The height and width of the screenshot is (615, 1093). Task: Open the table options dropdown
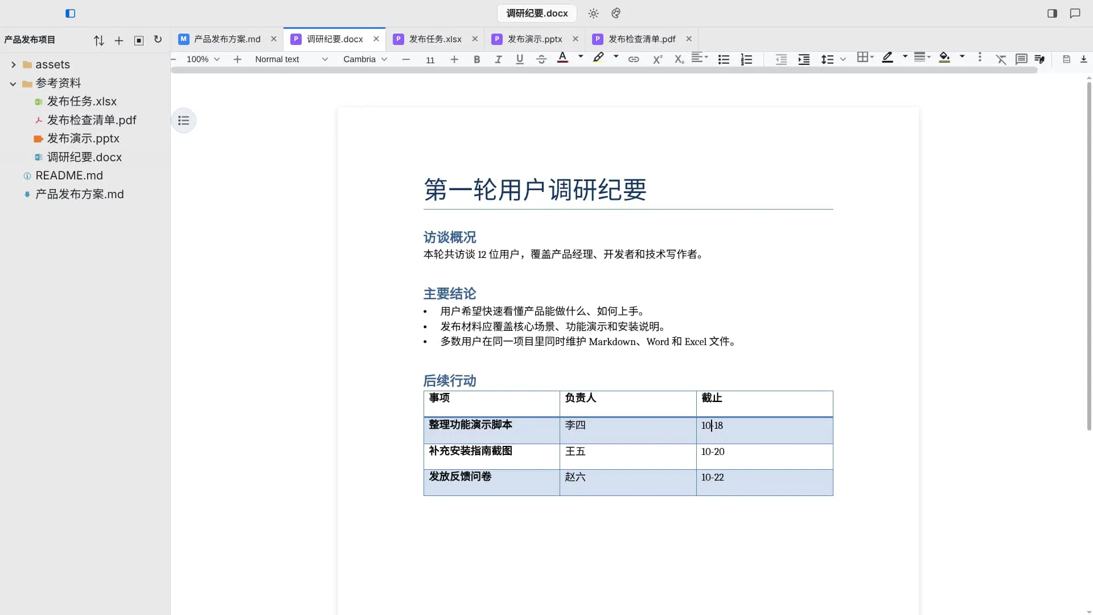click(x=865, y=58)
